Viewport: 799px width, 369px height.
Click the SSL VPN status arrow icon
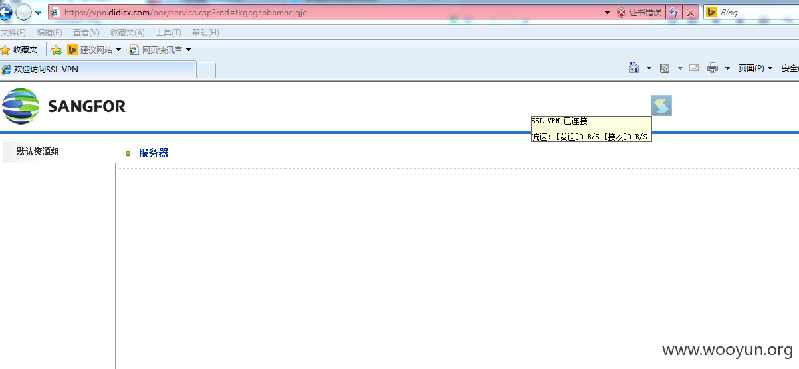click(661, 106)
